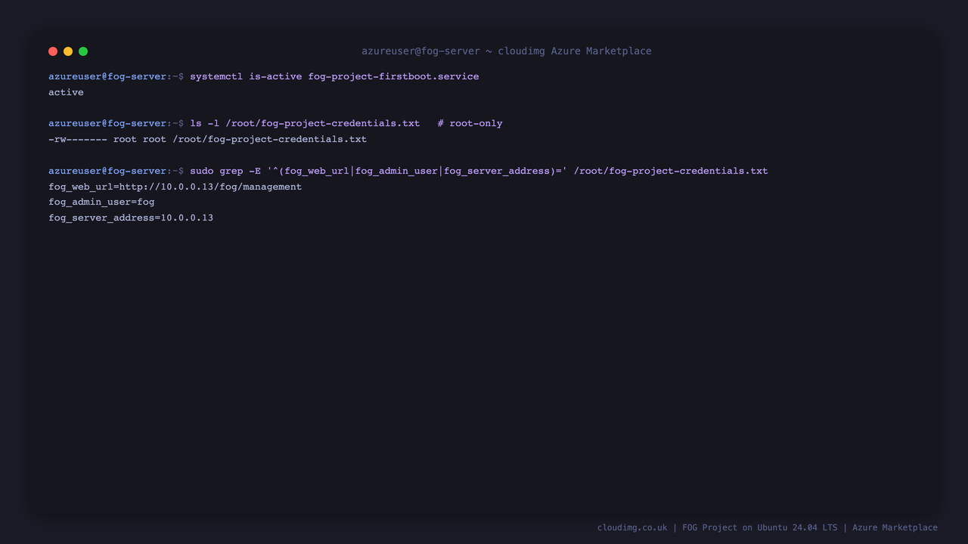The width and height of the screenshot is (968, 544).
Task: Click the output '-rw------- root root /root/fog-project-credentials.txt'
Action: [207, 139]
